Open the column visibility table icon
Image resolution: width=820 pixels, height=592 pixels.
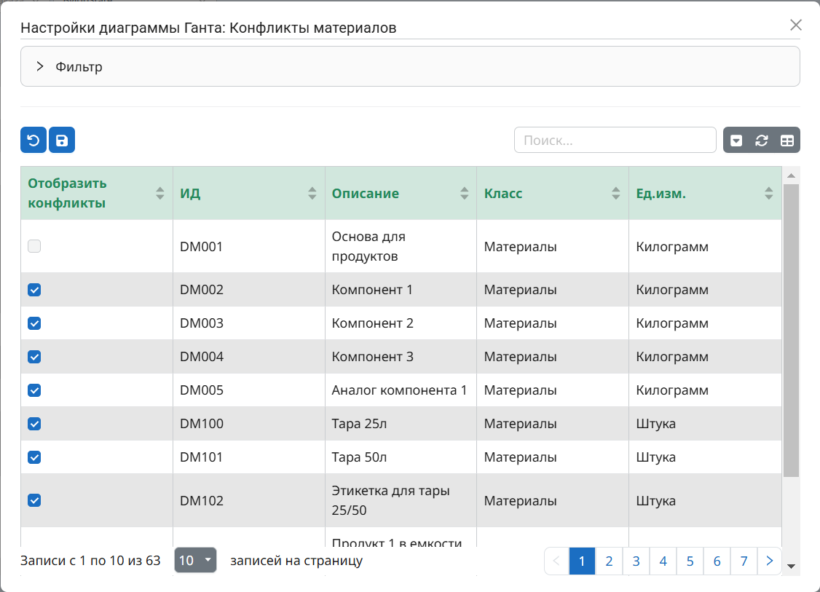pyautogui.click(x=787, y=141)
